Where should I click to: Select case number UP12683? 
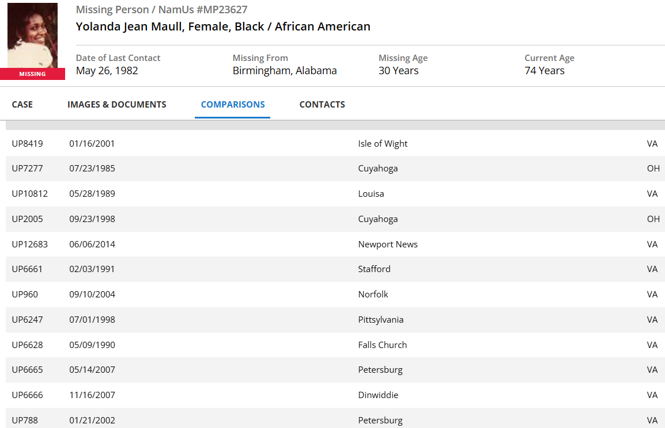(x=30, y=244)
